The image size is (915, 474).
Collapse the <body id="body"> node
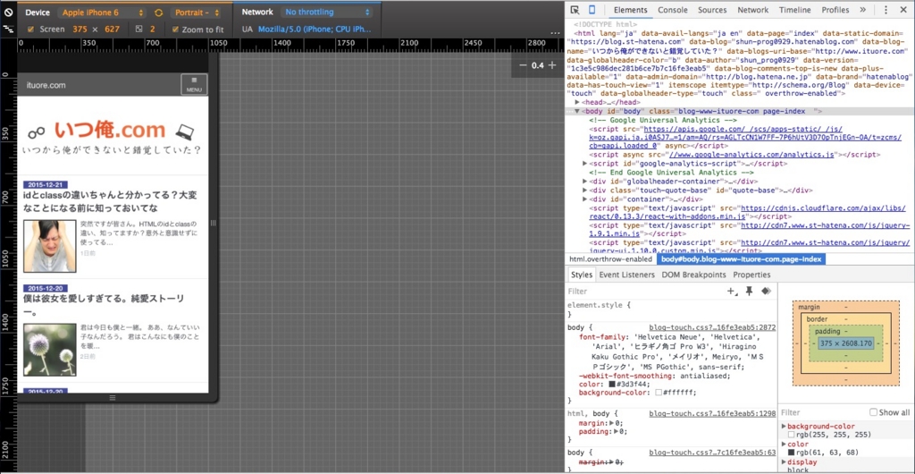pyautogui.click(x=578, y=111)
